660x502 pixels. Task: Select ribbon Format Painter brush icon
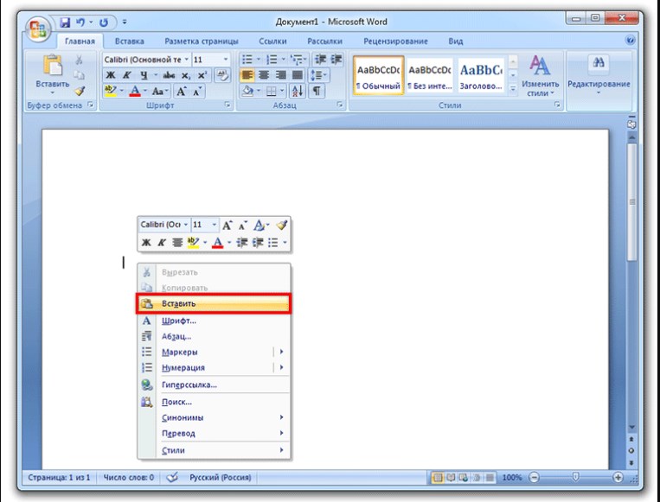point(79,91)
